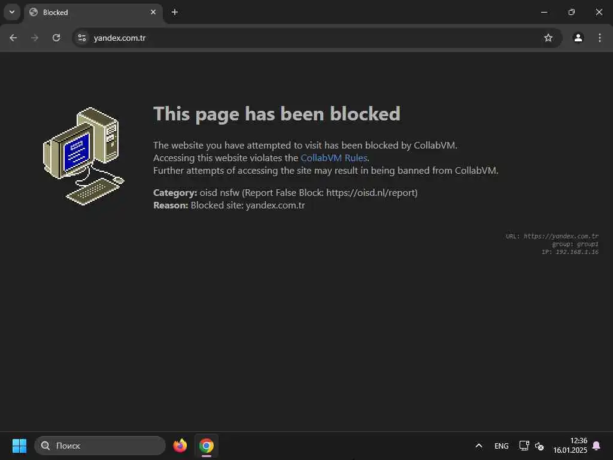
Task: Select the IP 192.168.1.16 text
Action: pos(570,252)
